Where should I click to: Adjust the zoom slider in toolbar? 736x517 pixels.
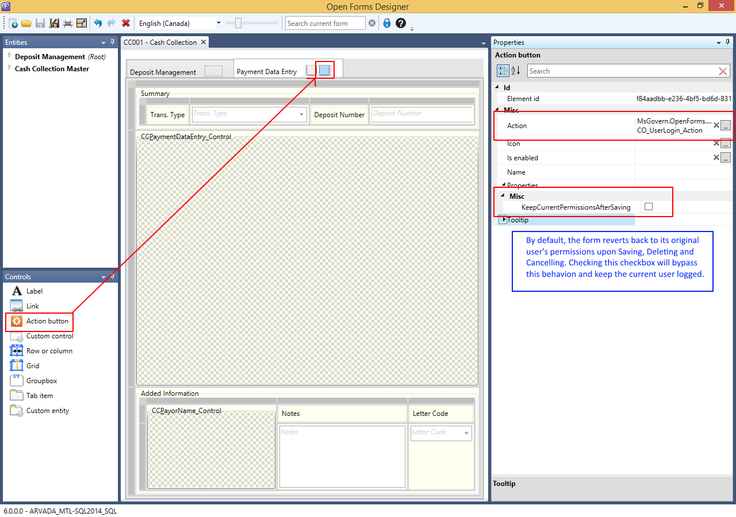click(x=238, y=24)
